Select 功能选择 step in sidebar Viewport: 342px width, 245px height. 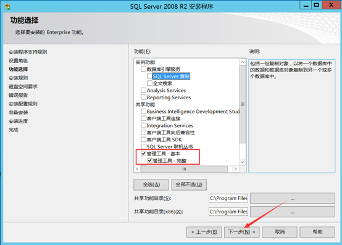18,69
